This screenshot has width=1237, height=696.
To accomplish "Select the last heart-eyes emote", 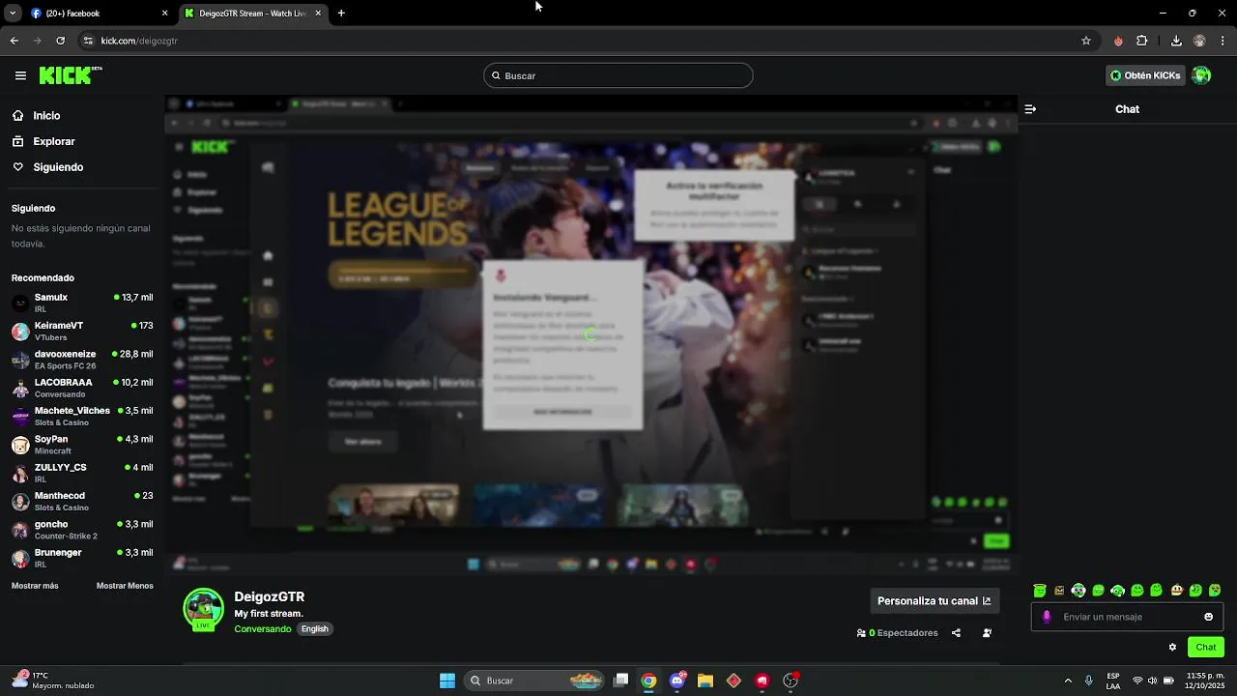I will coord(1215,591).
